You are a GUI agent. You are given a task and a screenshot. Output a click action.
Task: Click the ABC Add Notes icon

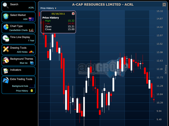(x=31, y=52)
